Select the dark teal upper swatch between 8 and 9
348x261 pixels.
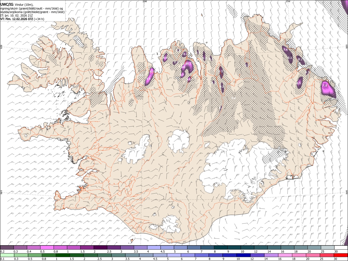pos(221,247)
